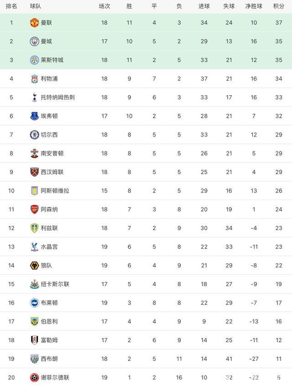Viewport: 292px width, 386px height.
Task: Click the Leicester City fox crest
Action: pos(34,60)
